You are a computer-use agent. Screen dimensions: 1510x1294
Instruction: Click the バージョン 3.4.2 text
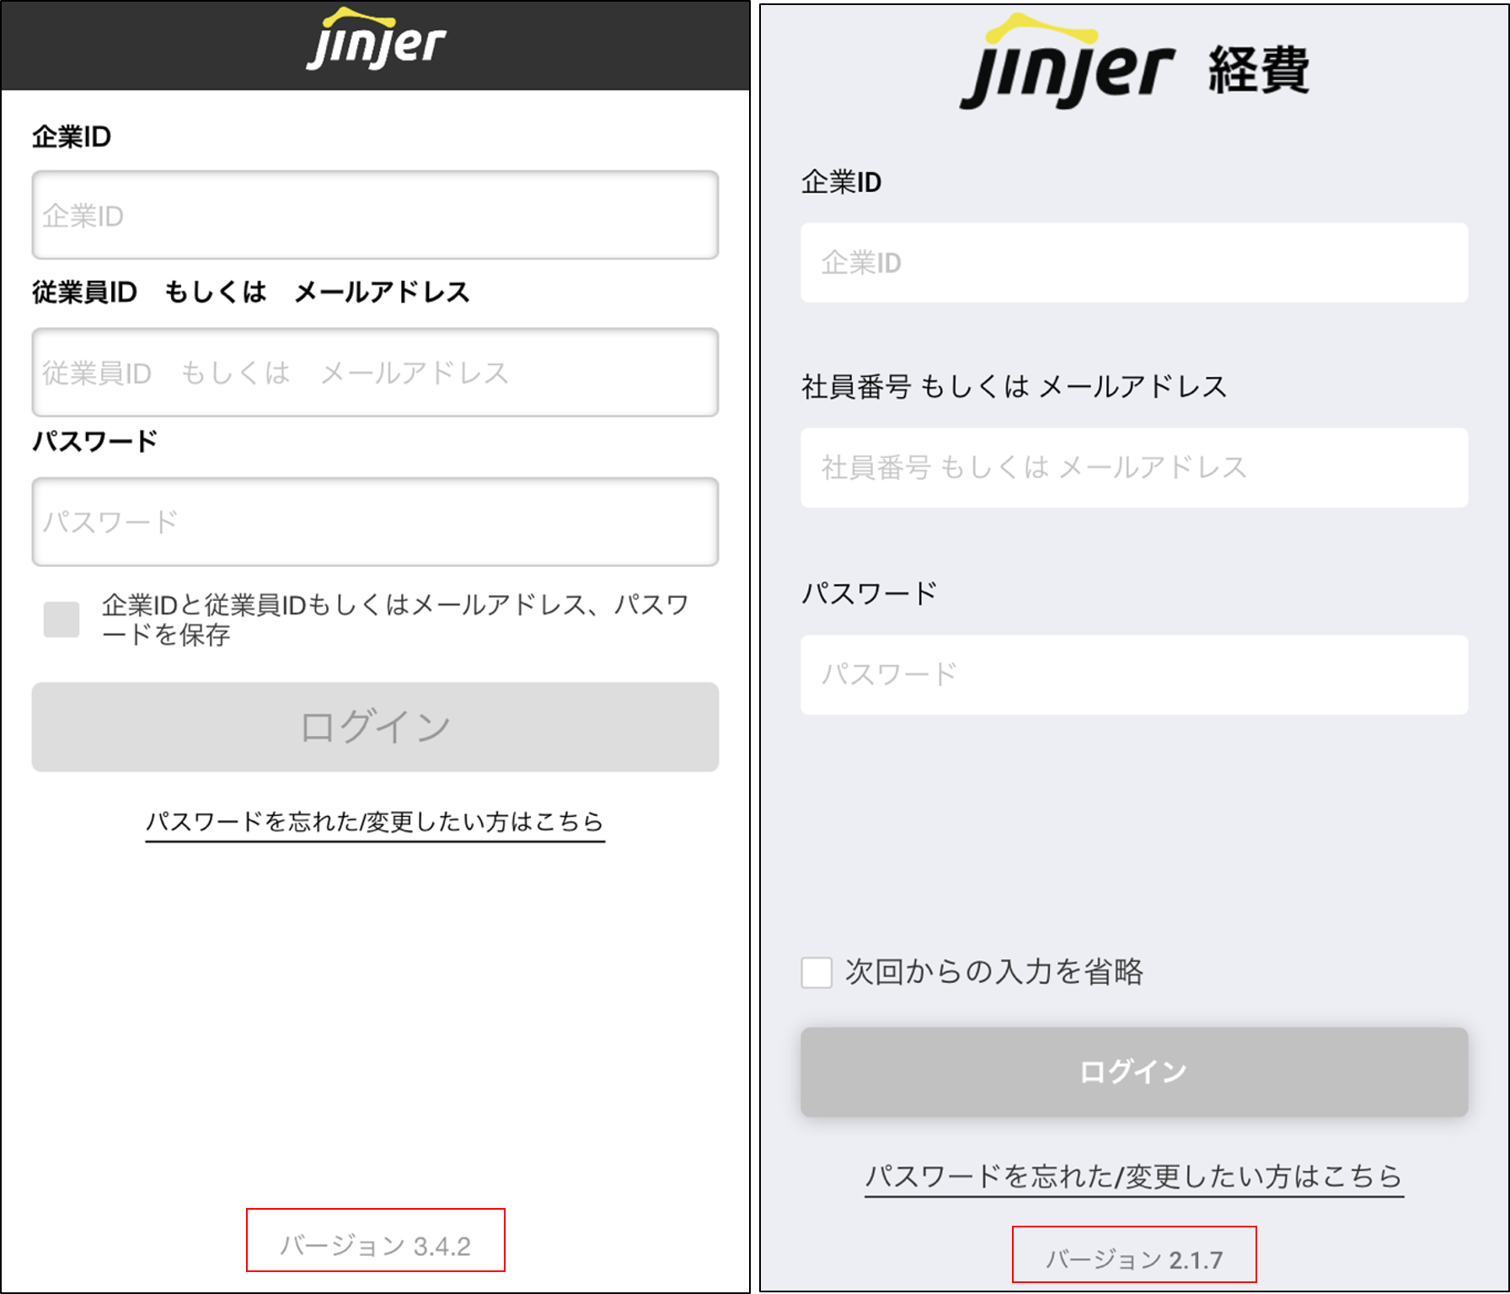tap(375, 1245)
